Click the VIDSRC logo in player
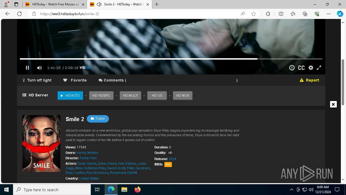This screenshot has width=346, height=195. pyautogui.click(x=86, y=68)
